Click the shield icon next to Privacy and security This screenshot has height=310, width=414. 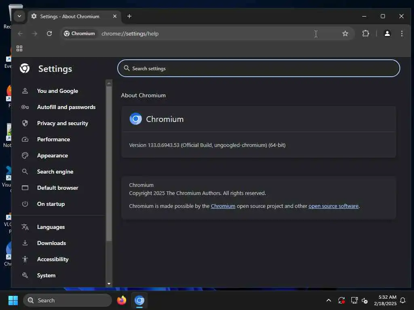(x=25, y=123)
